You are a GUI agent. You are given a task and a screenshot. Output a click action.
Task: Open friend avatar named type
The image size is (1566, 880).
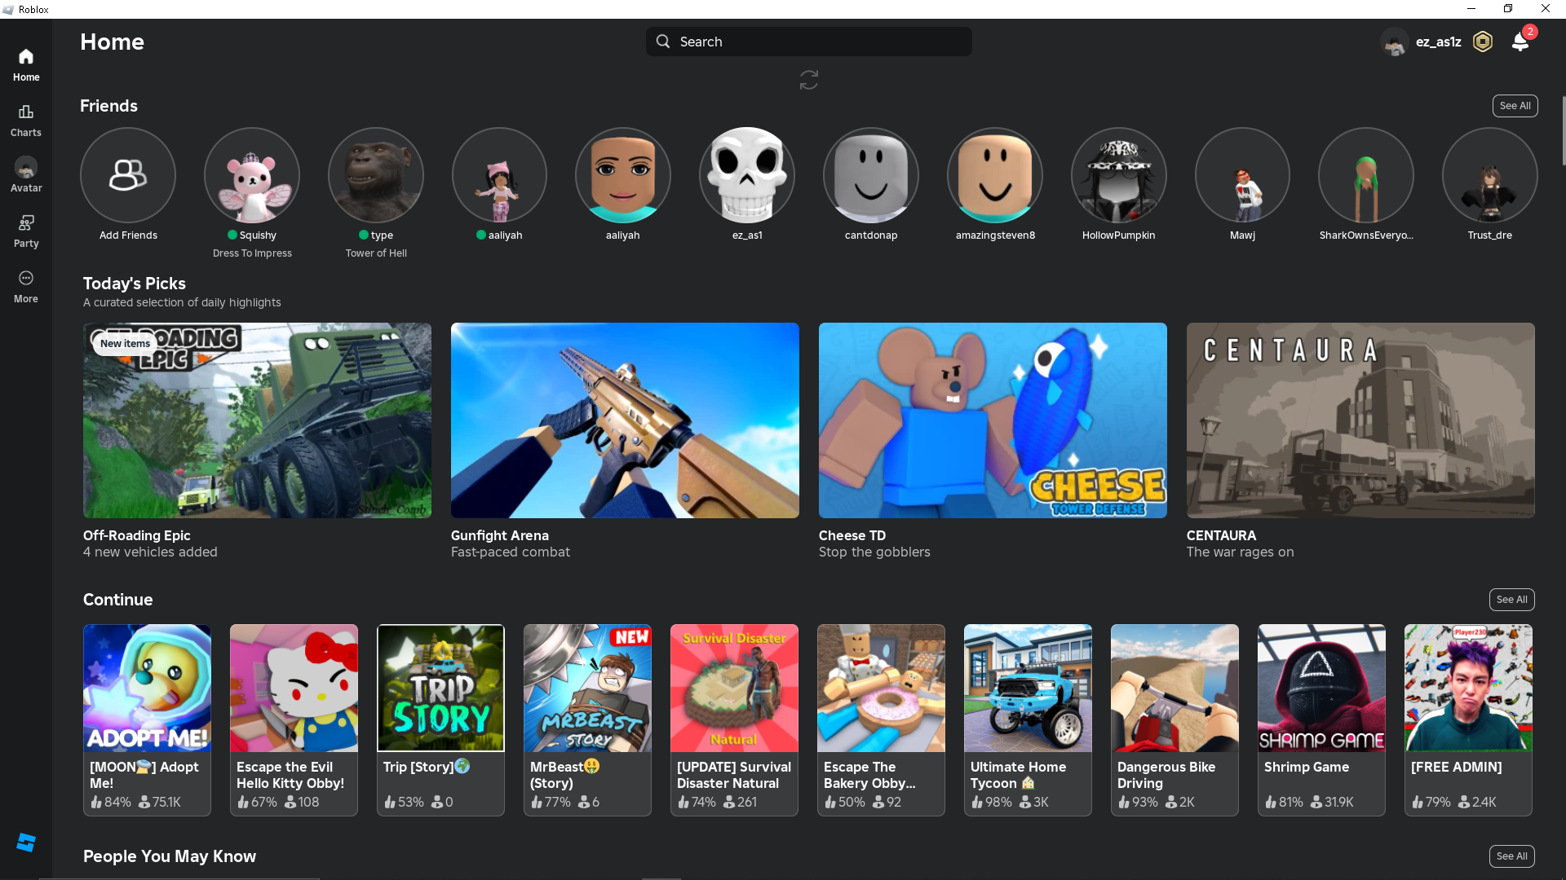coord(376,175)
